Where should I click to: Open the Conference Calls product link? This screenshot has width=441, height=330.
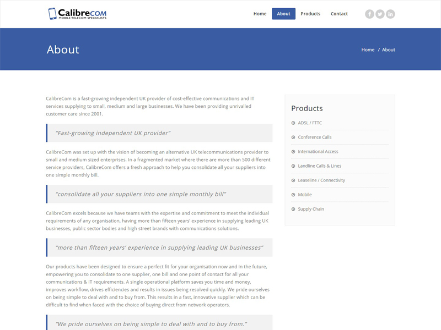pyautogui.click(x=315, y=137)
